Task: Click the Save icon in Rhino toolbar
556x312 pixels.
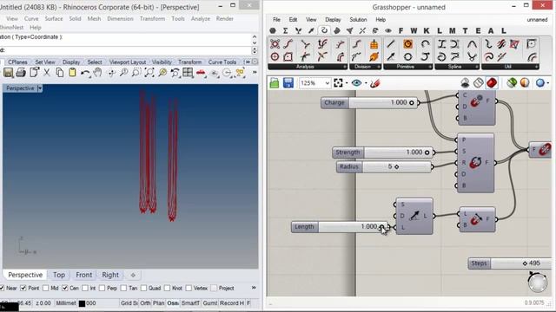Action: tap(8, 73)
